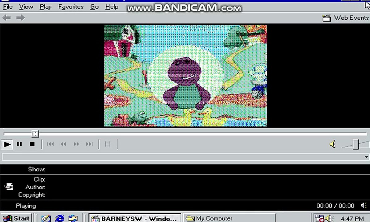Select BARNEYSW taskbar window button
The image size is (370, 222).
click(x=135, y=218)
